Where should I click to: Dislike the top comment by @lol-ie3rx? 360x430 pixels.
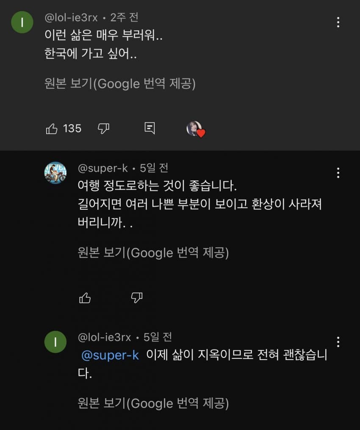pos(103,128)
